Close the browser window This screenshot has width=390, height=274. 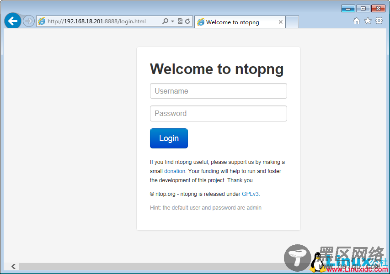[378, 9]
